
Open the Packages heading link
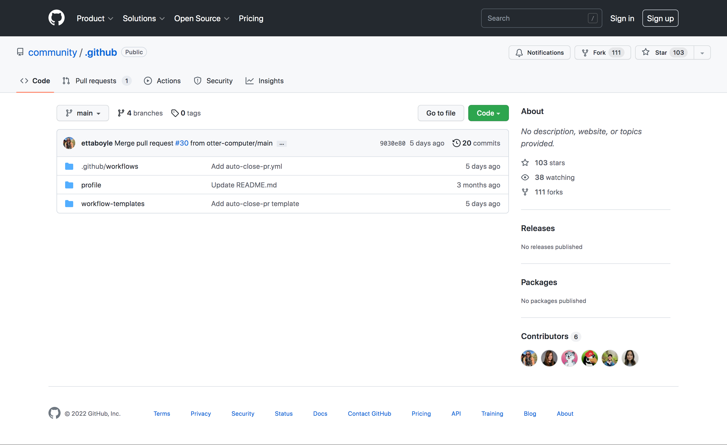pyautogui.click(x=539, y=282)
